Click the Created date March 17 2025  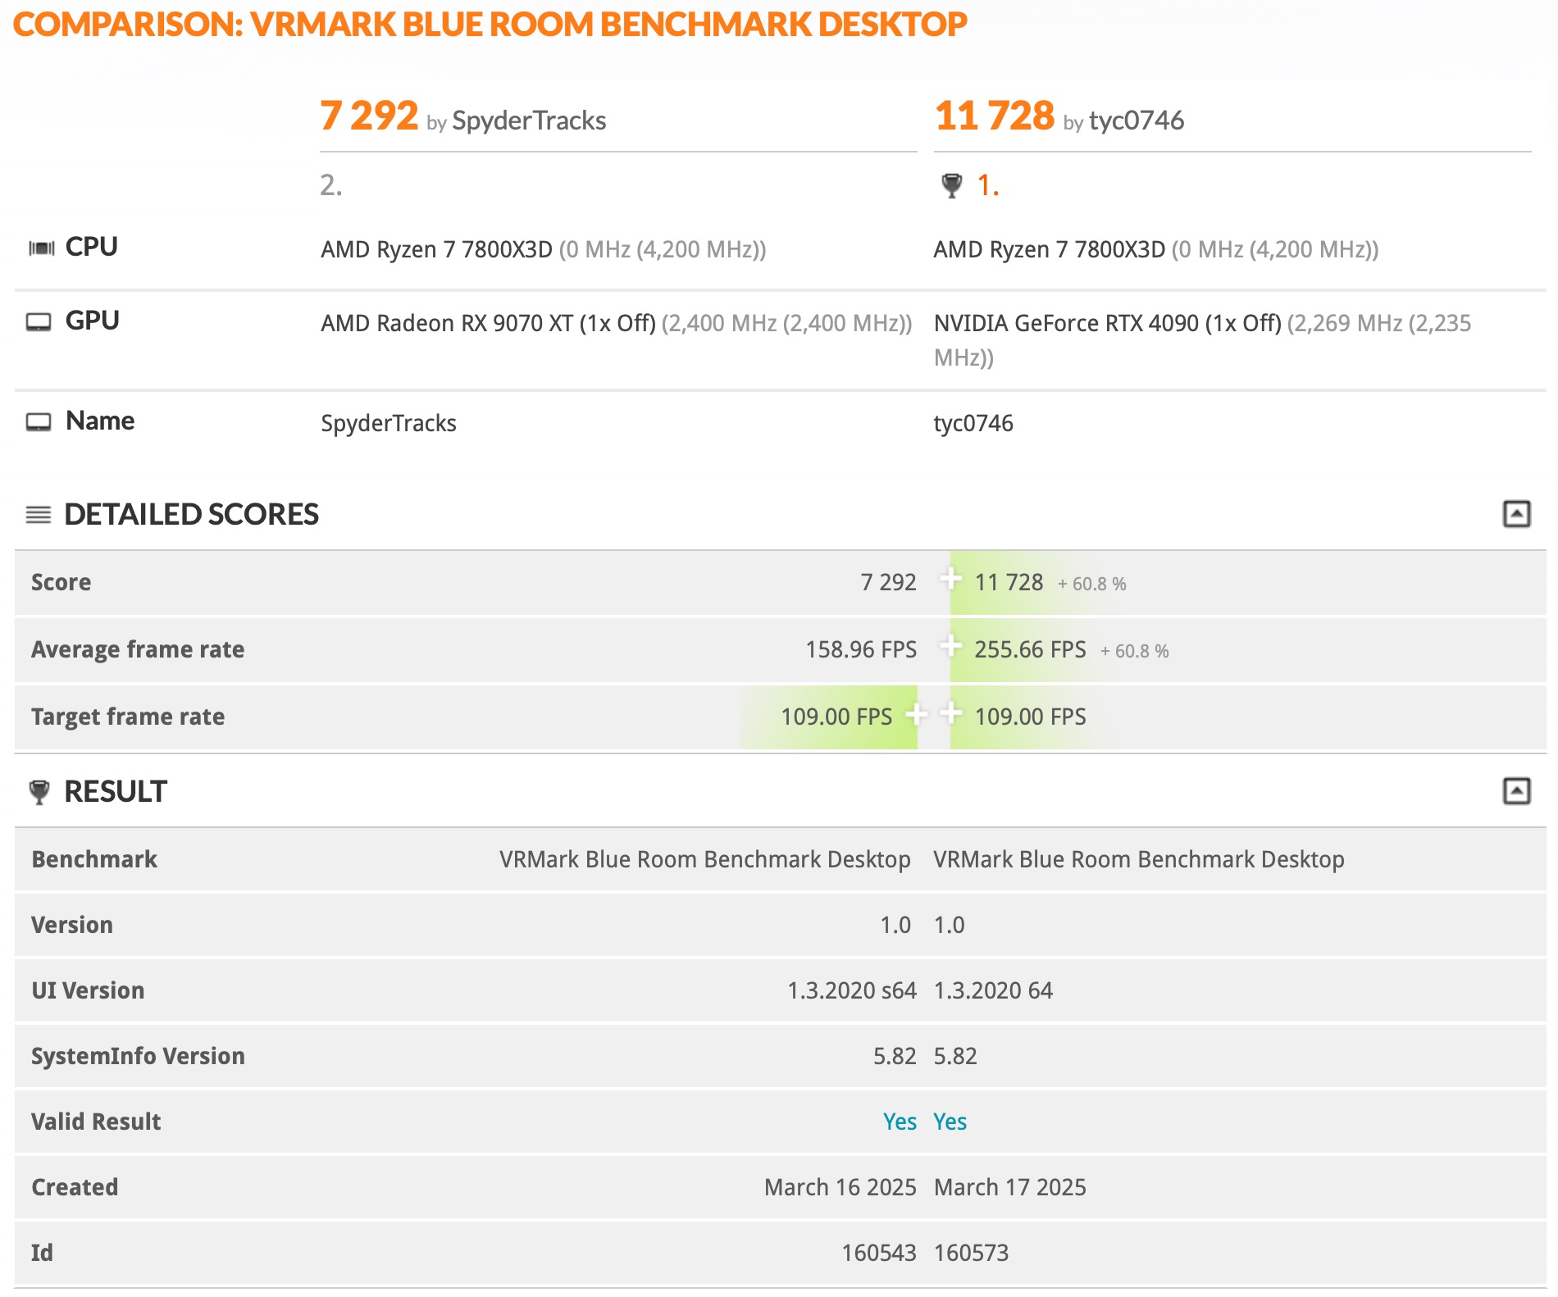click(x=1010, y=1187)
